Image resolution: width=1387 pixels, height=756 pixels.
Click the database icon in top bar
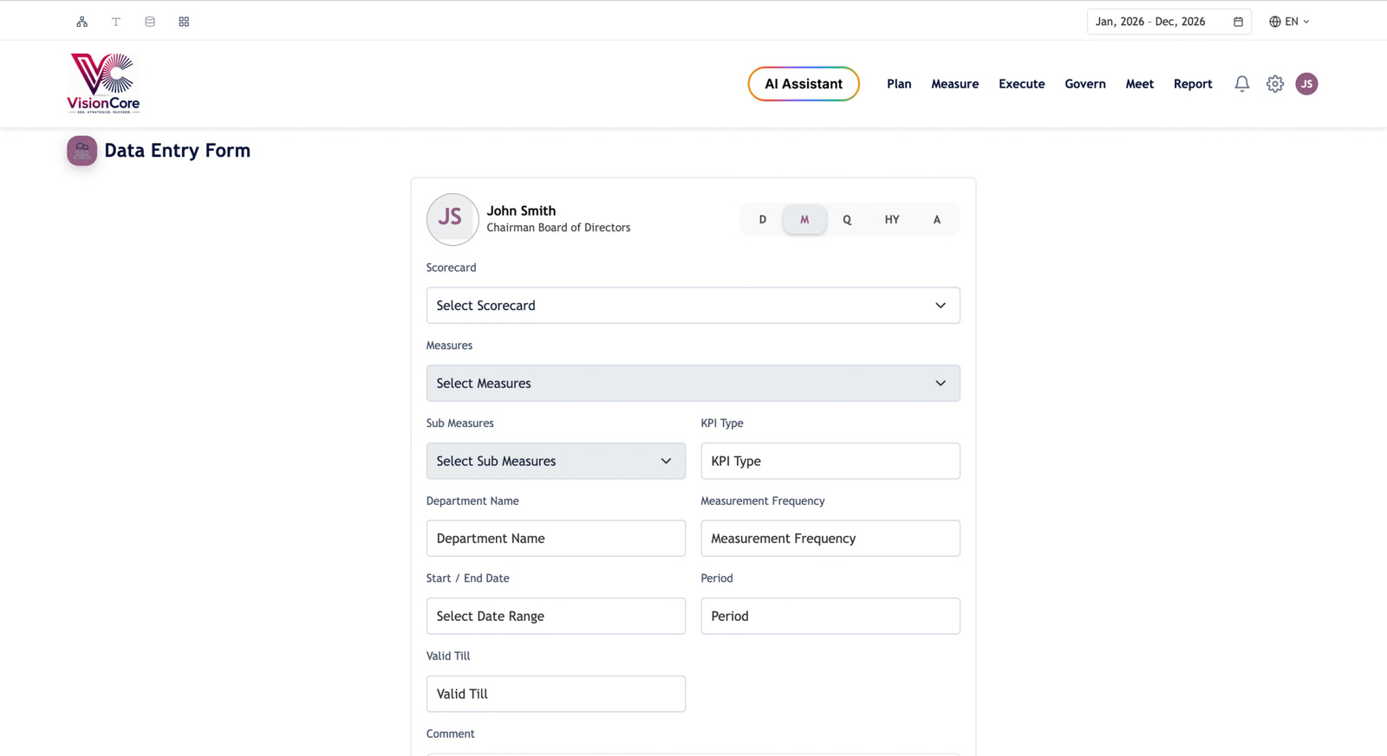point(150,22)
